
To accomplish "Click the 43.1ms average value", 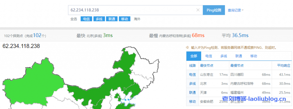I will (x=285, y=75).
